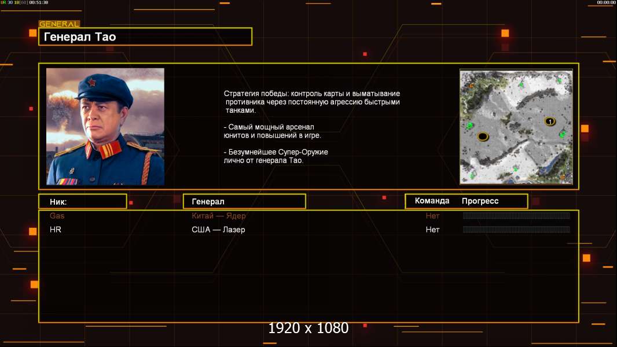Click the Команда column header
The height and width of the screenshot is (347, 617).
432,201
